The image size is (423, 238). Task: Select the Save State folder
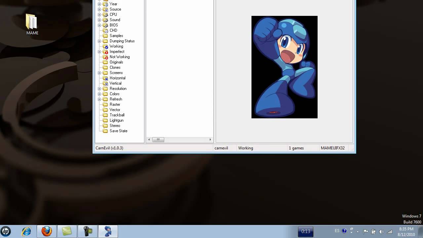[115, 131]
